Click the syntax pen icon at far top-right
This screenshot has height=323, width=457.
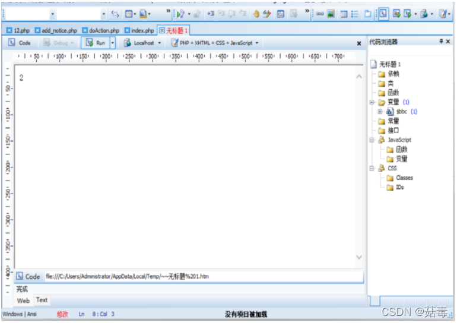point(443,14)
